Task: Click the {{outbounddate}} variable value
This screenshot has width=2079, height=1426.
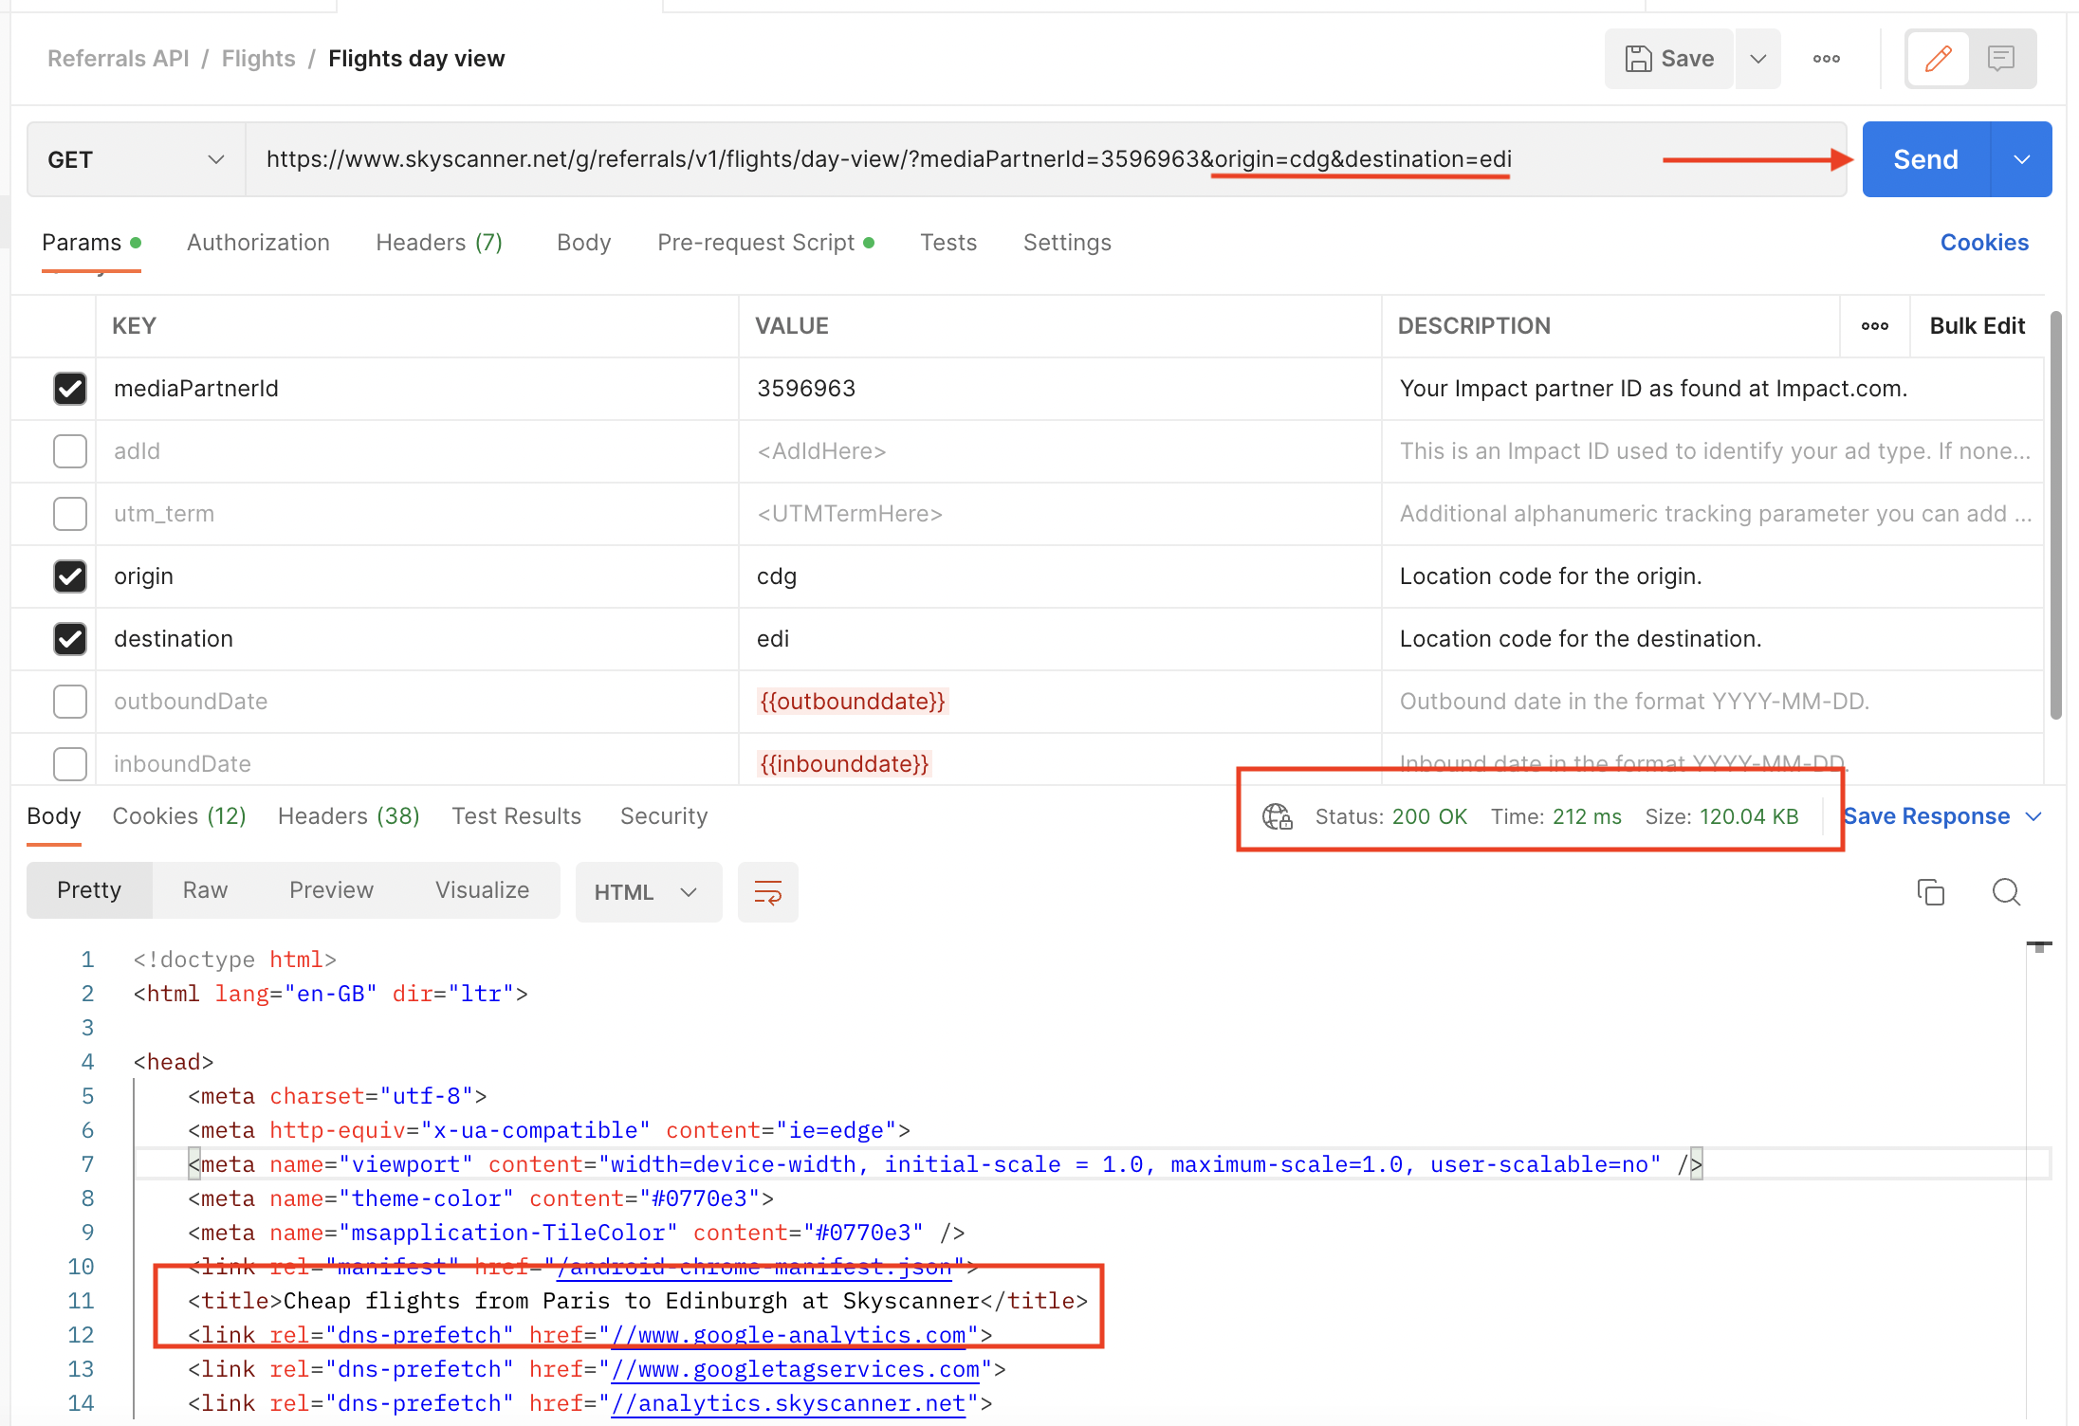Action: 853,702
